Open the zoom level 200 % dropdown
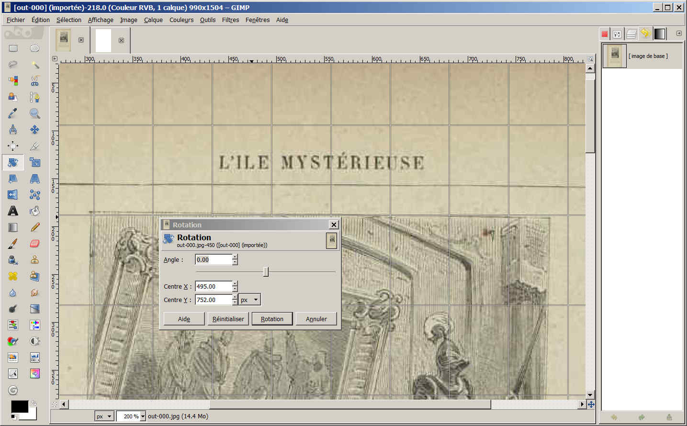 click(142, 416)
